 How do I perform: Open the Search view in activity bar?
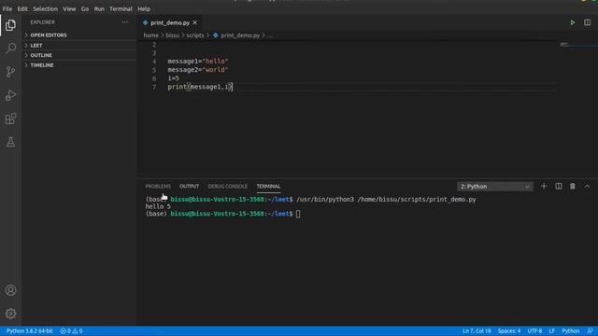[x=10, y=49]
